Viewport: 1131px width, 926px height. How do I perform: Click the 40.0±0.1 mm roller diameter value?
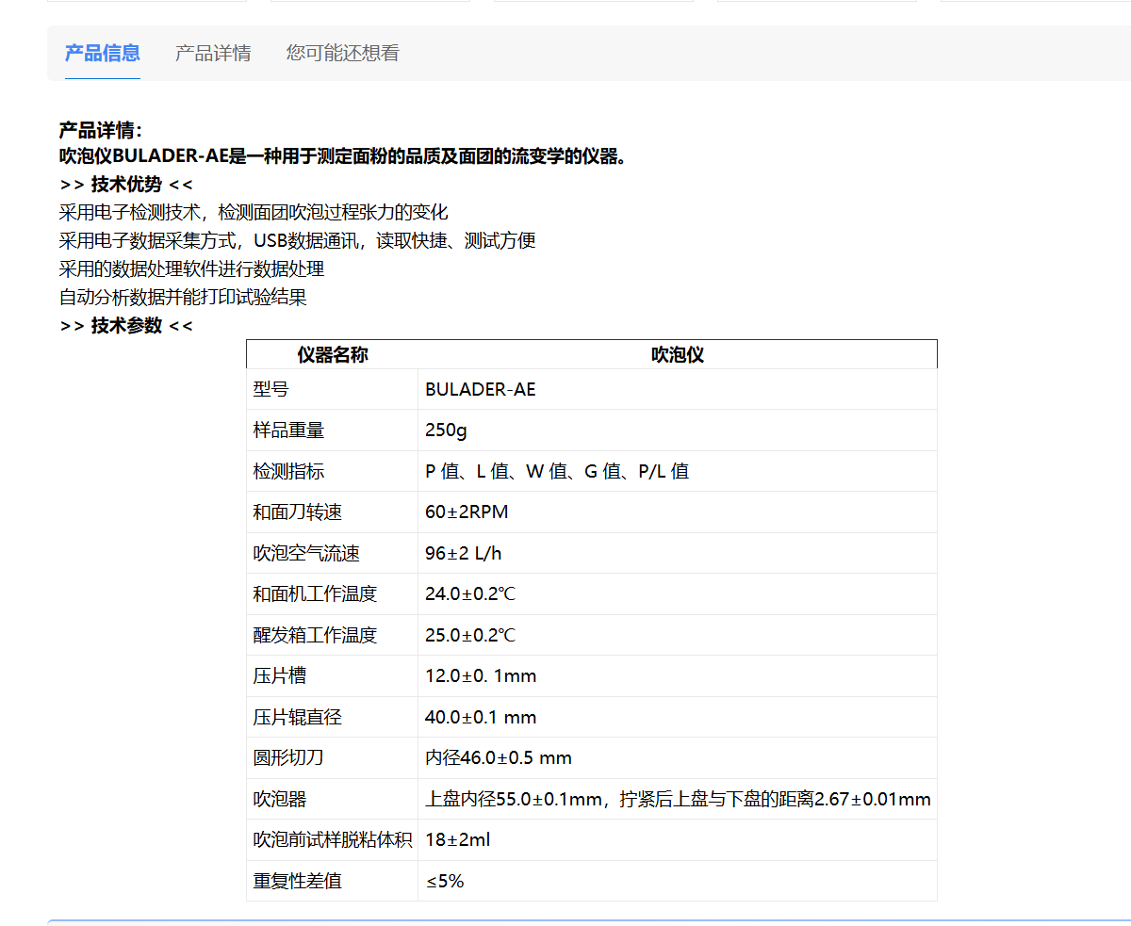[481, 717]
